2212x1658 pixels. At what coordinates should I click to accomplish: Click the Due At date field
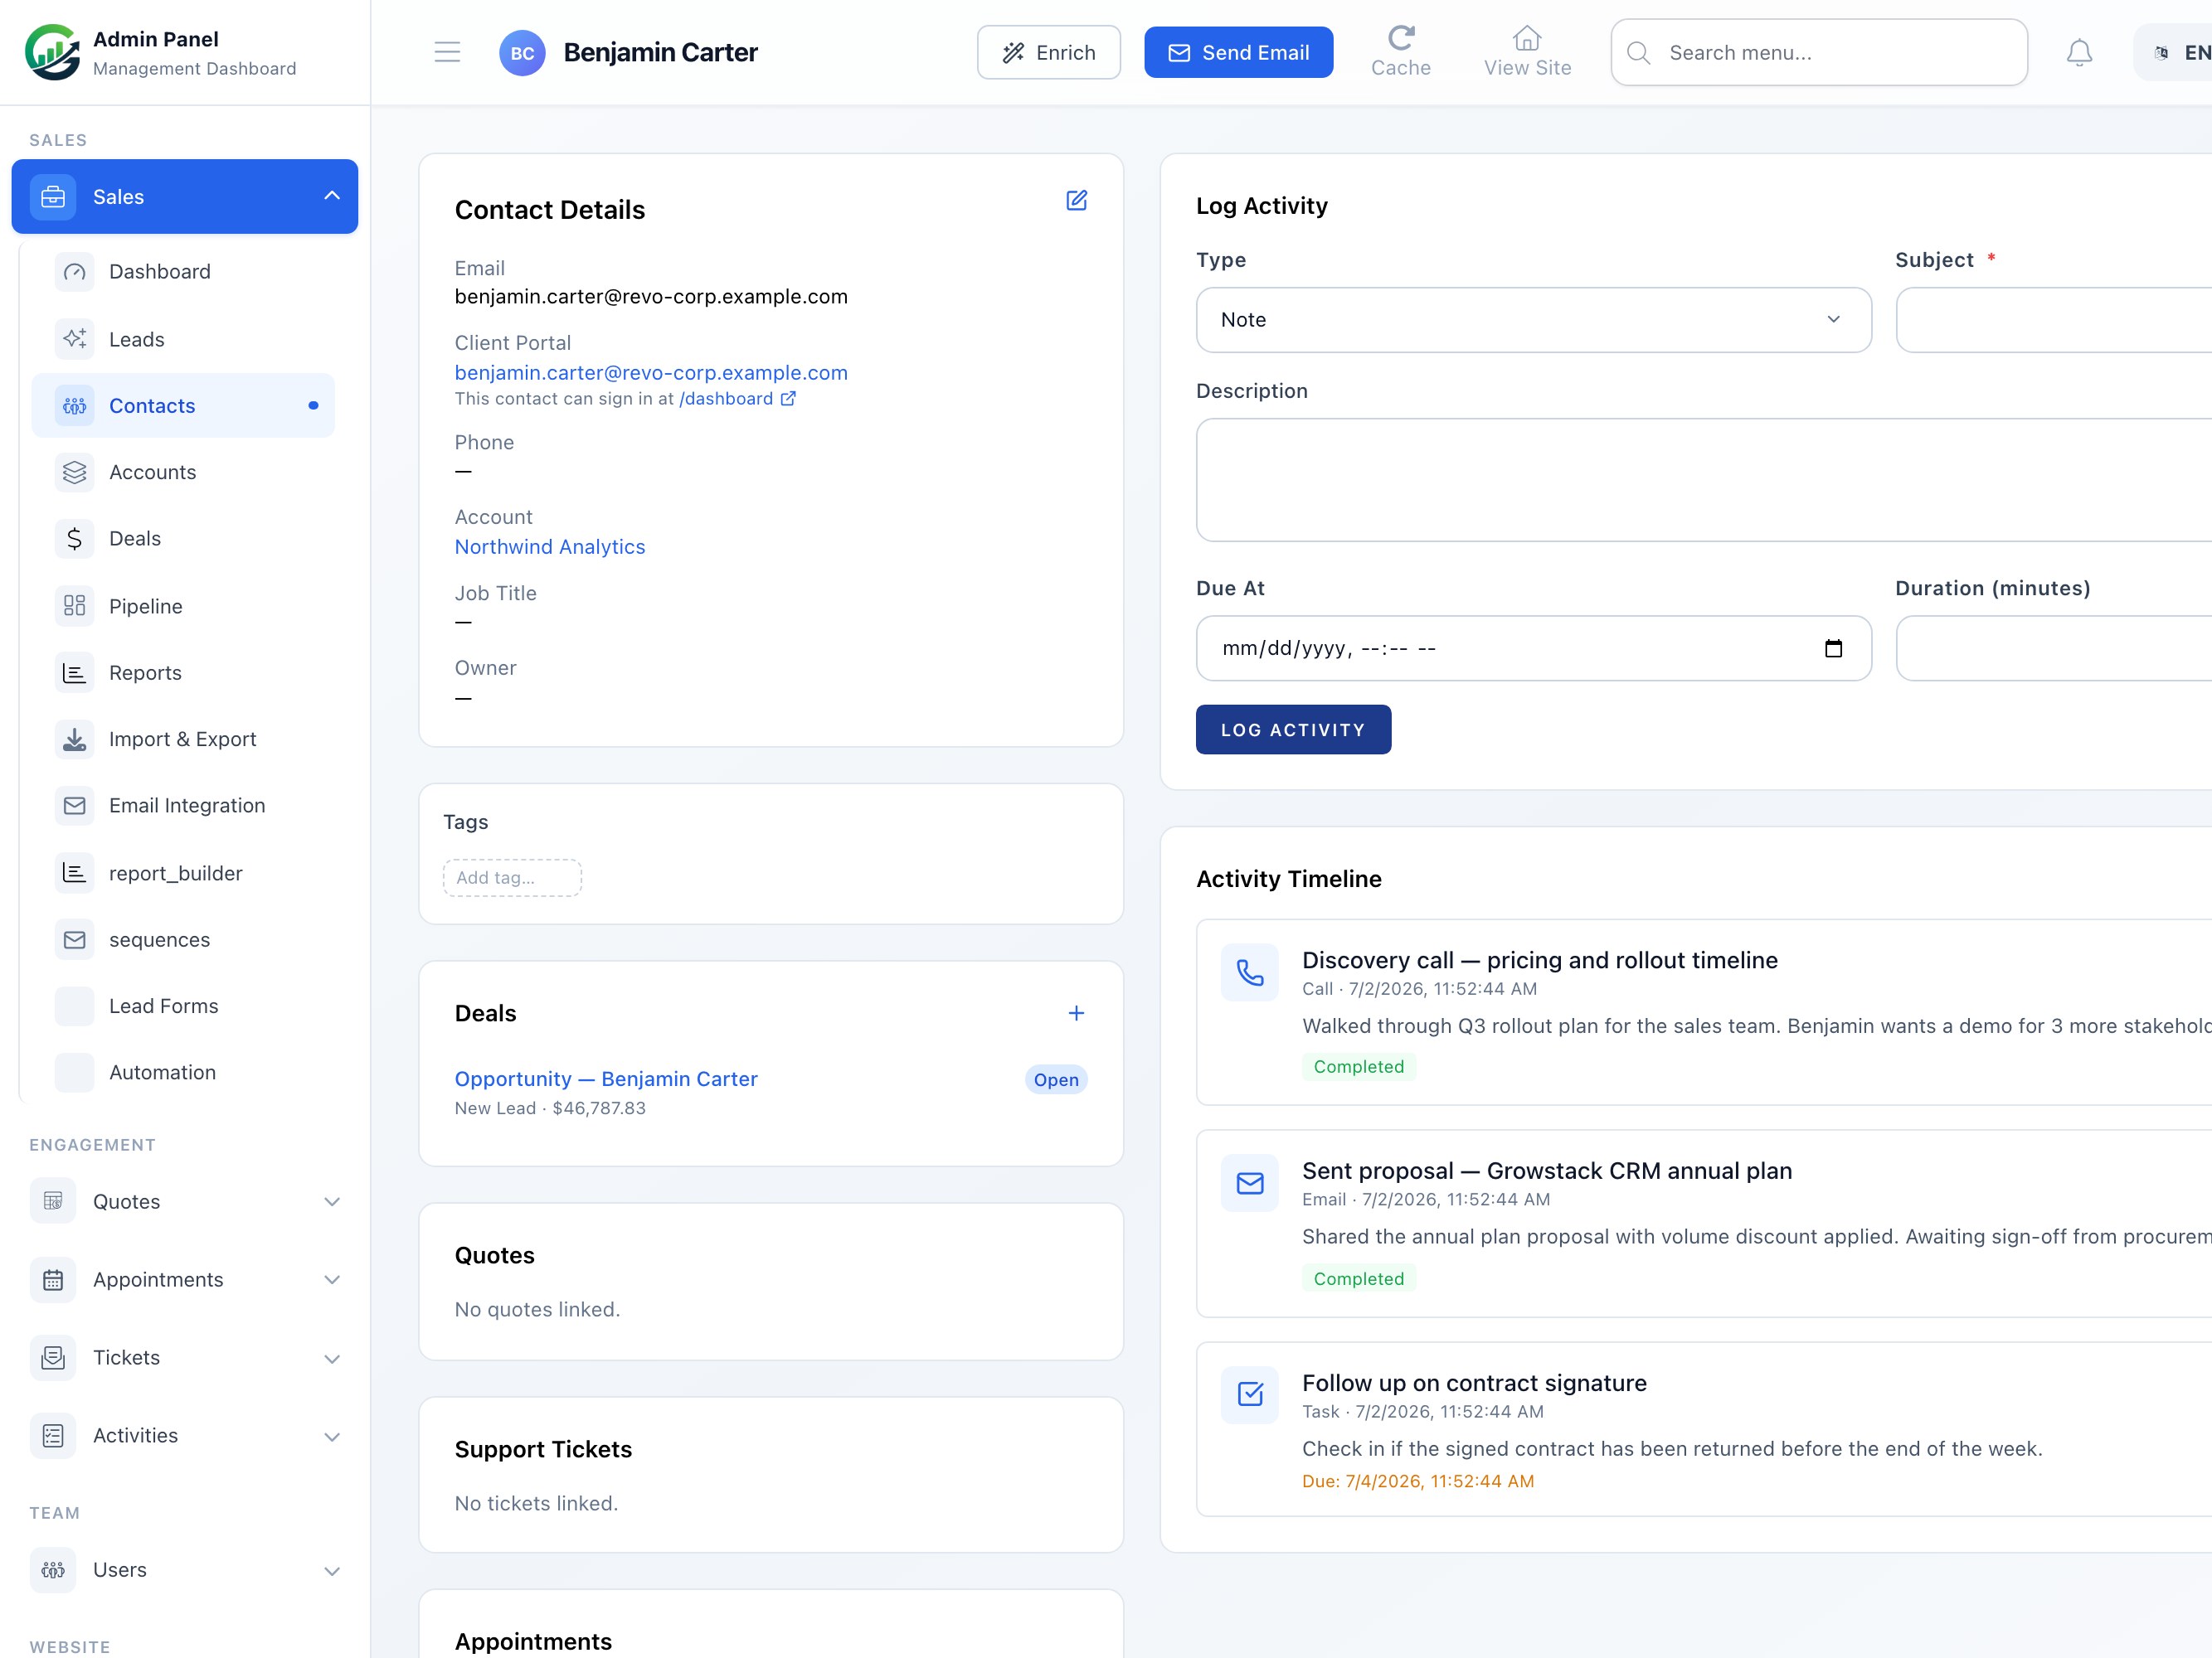tap(1533, 647)
